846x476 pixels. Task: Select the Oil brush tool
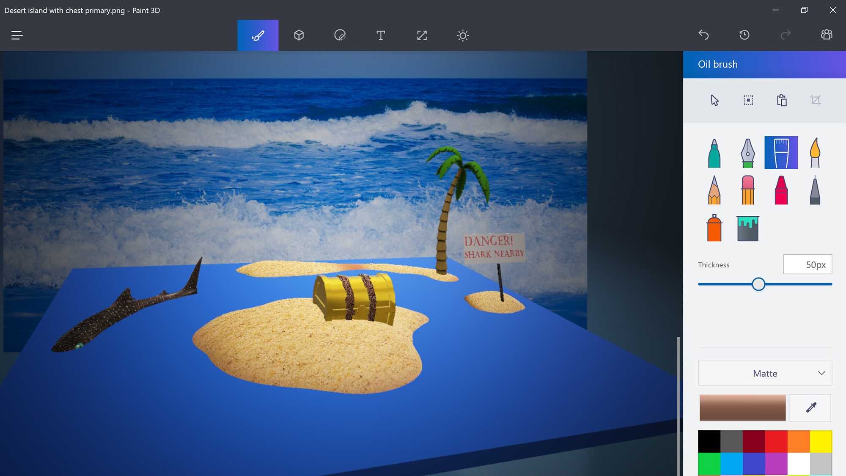pos(782,152)
